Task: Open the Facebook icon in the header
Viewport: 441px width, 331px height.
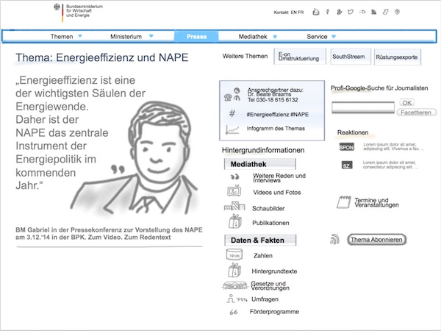Action: pos(328,12)
